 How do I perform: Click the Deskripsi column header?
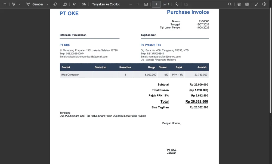(x=100, y=67)
